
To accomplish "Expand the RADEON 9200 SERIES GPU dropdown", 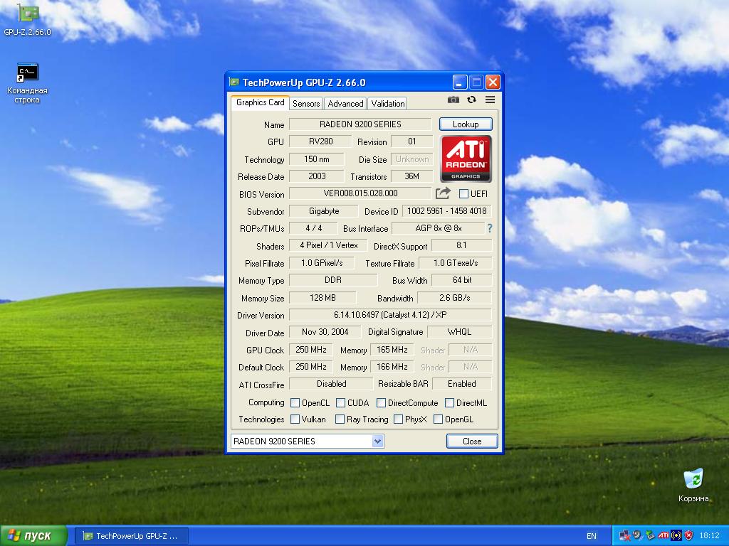I will coord(377,441).
